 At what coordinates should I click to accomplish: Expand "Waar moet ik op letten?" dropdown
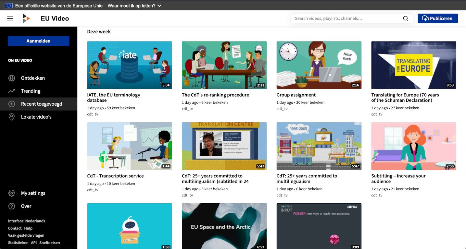point(134,6)
